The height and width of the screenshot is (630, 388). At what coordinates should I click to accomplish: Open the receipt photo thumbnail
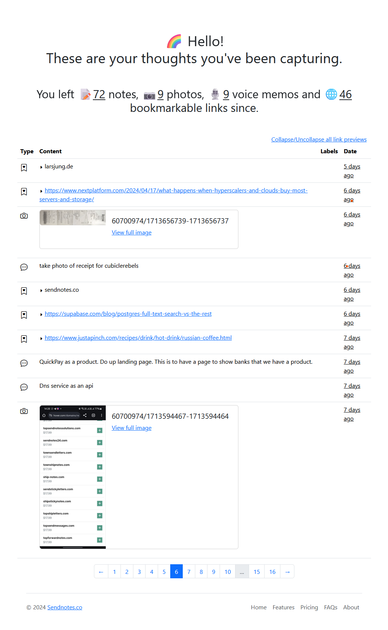point(73,218)
